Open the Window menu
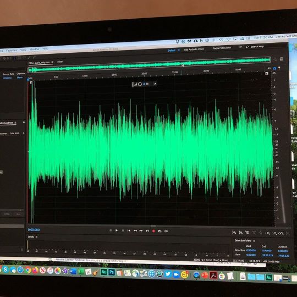This screenshot has height=297, width=297. click(x=34, y=50)
